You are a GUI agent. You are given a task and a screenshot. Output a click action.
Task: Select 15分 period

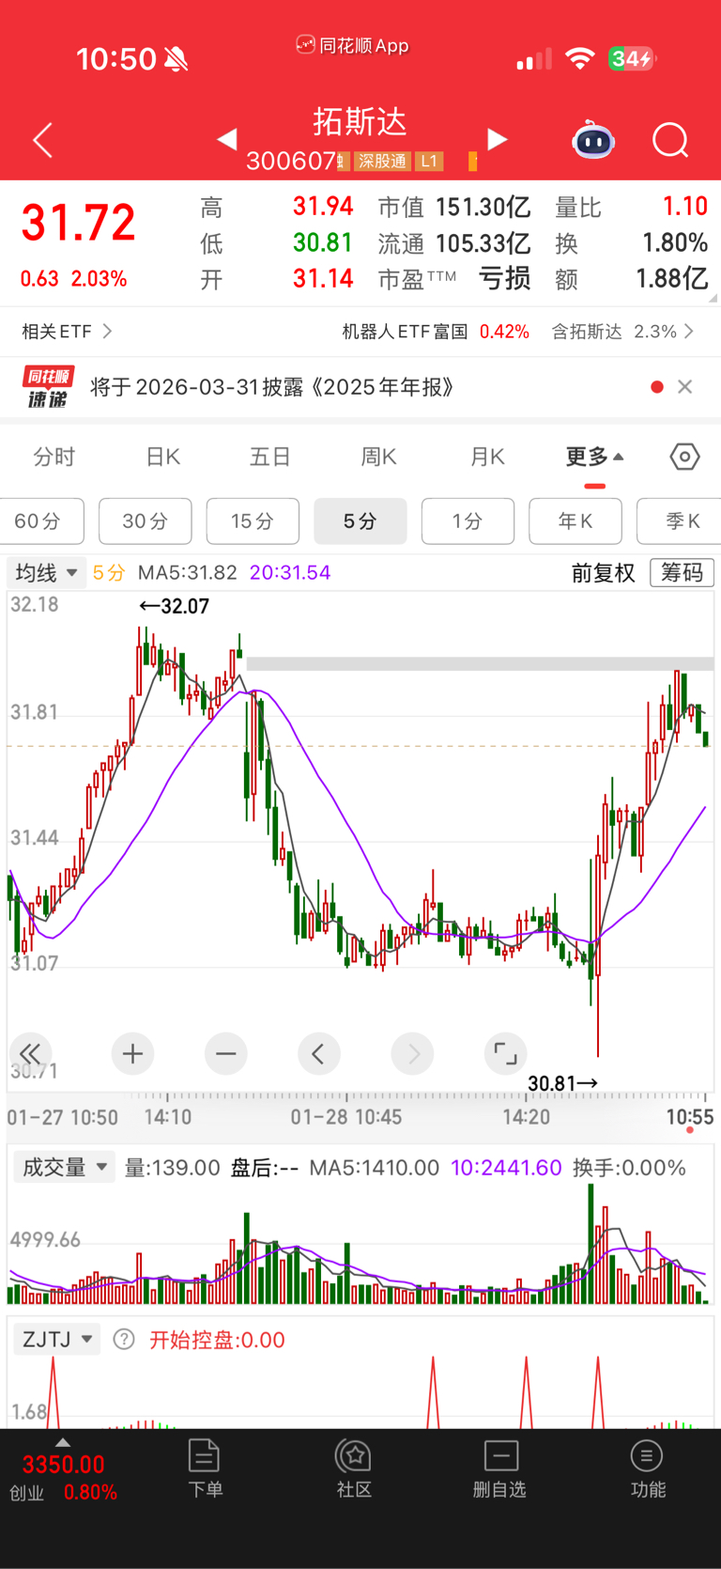[x=253, y=521]
